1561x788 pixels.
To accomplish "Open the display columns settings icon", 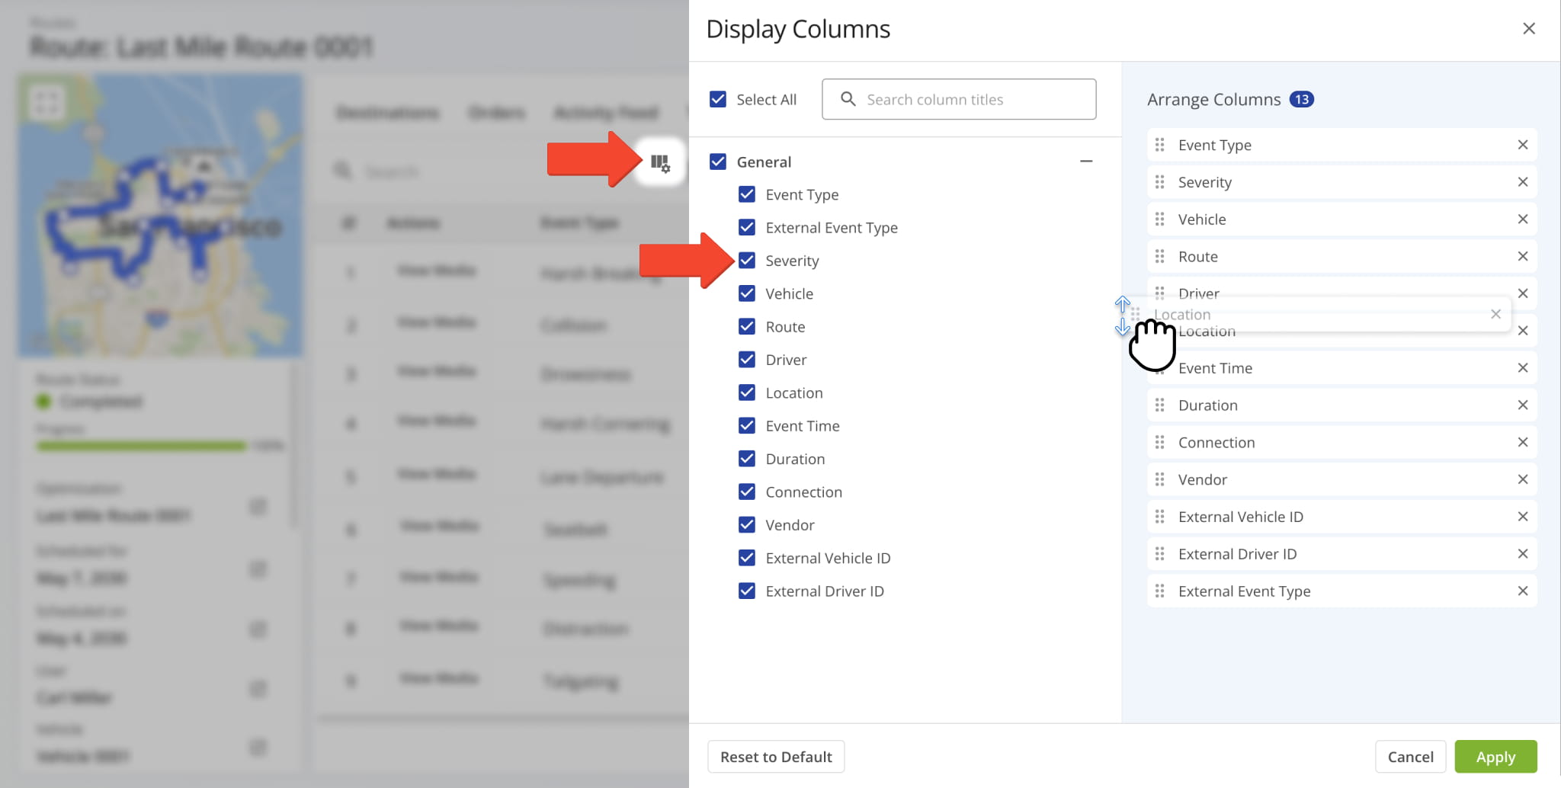I will [x=660, y=162].
